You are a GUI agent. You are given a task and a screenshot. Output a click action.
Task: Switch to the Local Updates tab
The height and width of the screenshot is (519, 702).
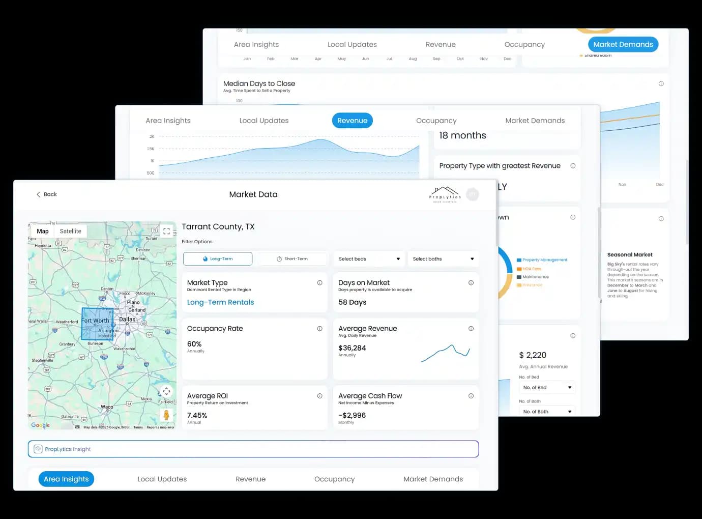162,479
